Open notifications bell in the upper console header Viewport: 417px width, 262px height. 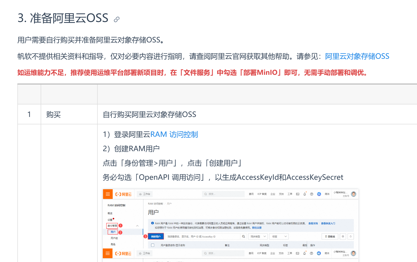[x=305, y=194]
